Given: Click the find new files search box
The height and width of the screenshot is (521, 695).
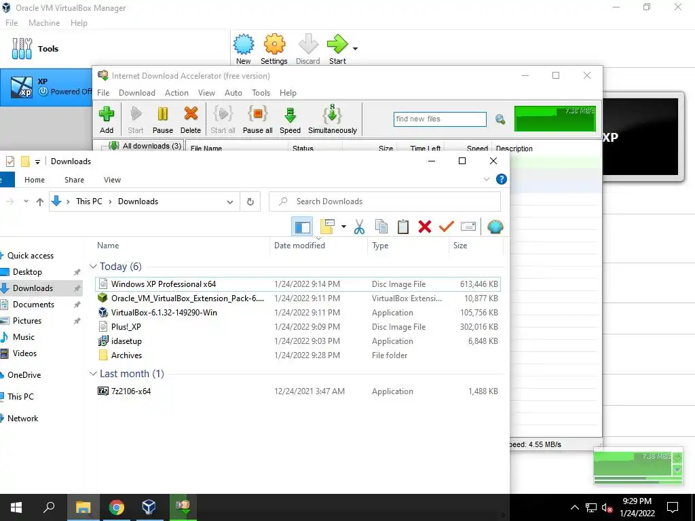Looking at the screenshot, I should tap(440, 119).
